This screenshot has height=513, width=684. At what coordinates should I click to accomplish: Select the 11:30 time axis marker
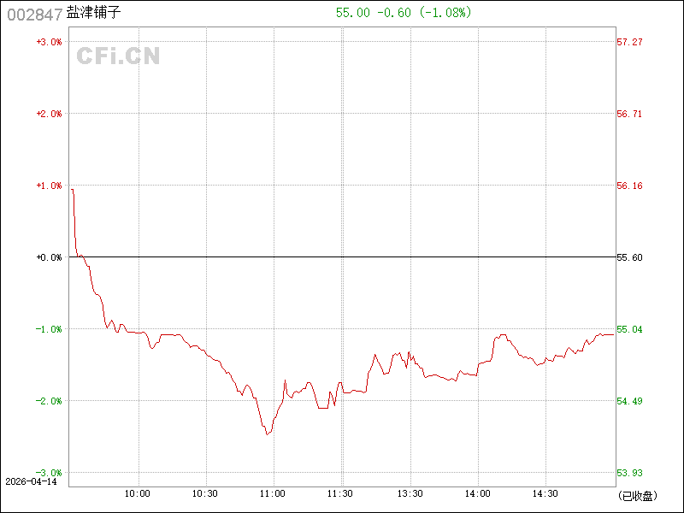(341, 493)
